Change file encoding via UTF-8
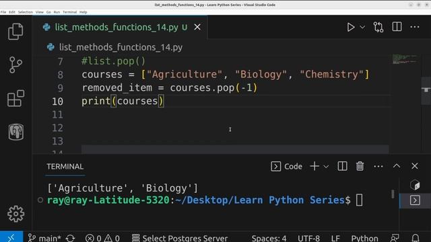Viewport: 431px width, 242px height. click(308, 238)
